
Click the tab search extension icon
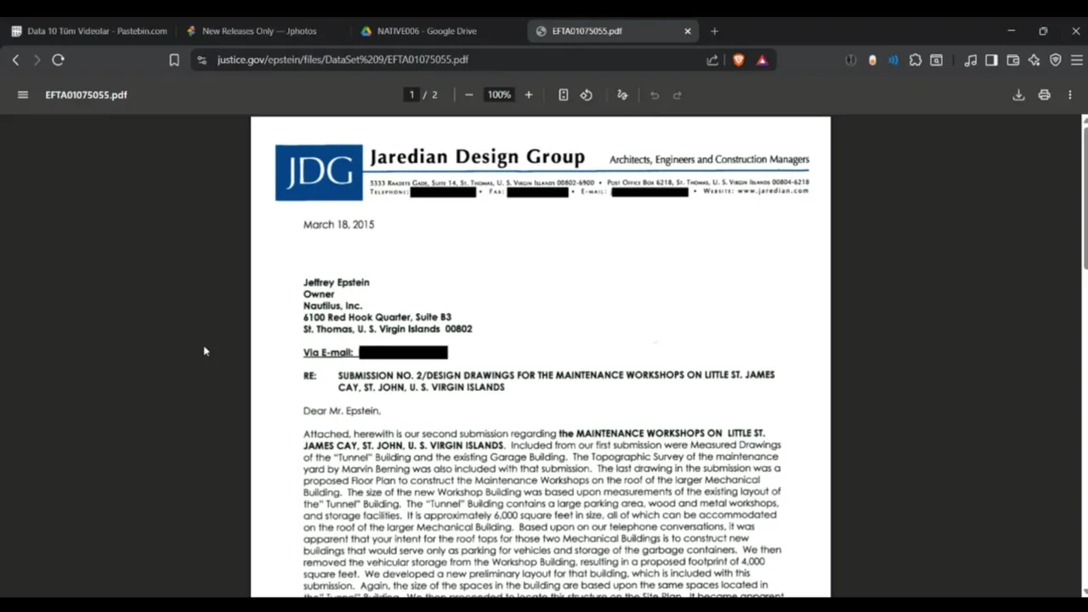937,59
